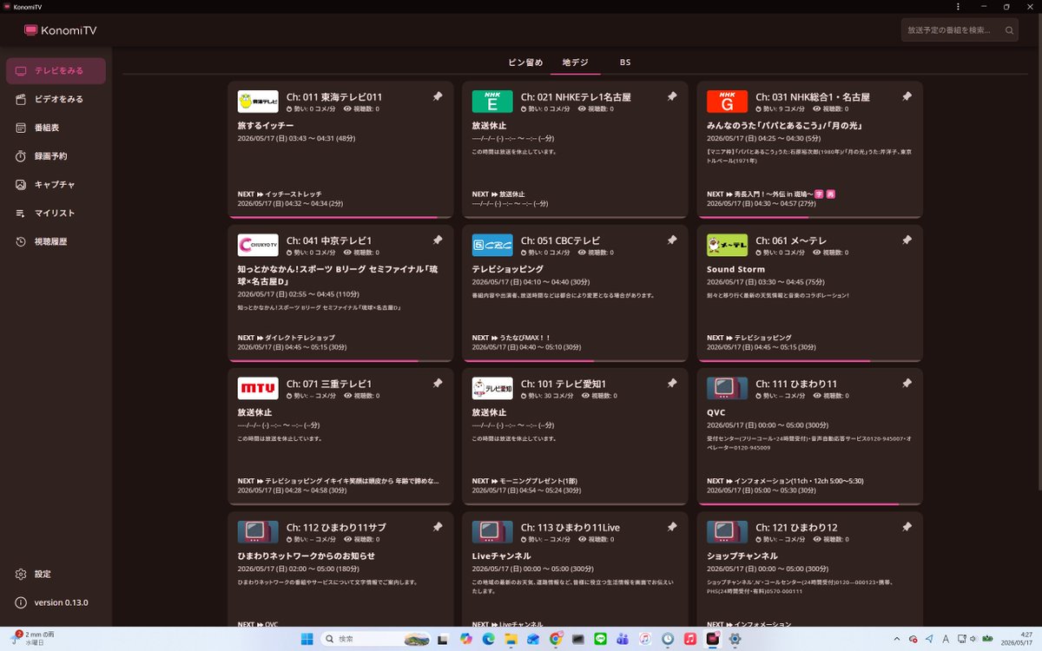Click the ひまわり11Live TV placeholder logo
This screenshot has width=1042, height=651.
pos(492,531)
